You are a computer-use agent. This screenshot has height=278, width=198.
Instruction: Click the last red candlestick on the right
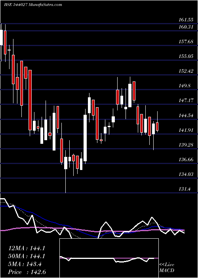[157, 126]
